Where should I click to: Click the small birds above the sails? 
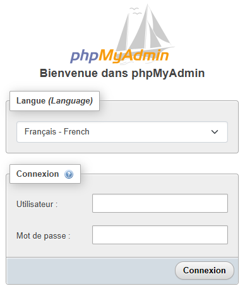coord(135,11)
